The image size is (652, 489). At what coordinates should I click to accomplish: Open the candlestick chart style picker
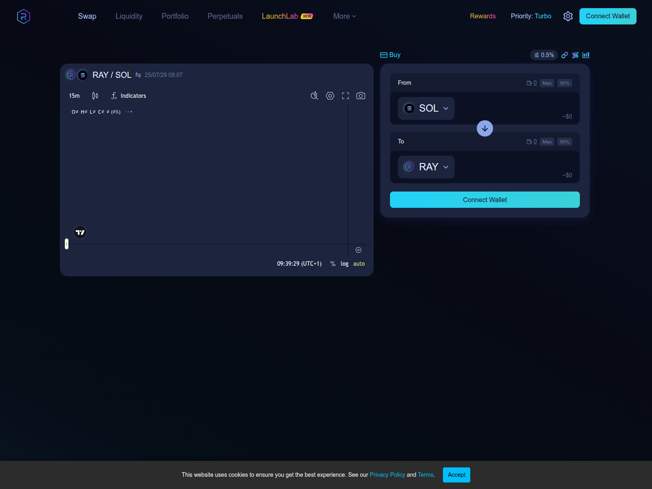pos(95,96)
